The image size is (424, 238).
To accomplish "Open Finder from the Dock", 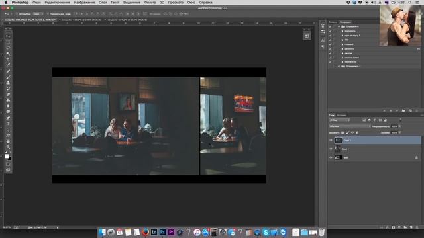I will click(x=102, y=232).
